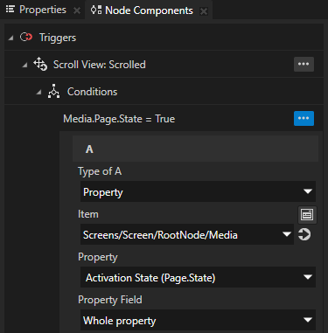Select Scroll View: Scrolled row

[164, 65]
